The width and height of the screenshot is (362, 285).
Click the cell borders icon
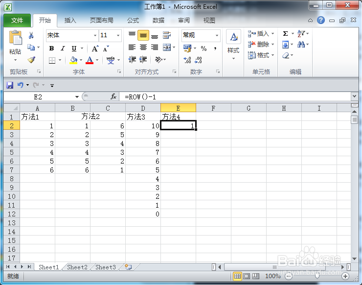click(52, 60)
